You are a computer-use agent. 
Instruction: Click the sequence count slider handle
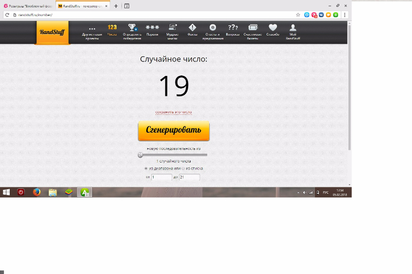click(140, 155)
